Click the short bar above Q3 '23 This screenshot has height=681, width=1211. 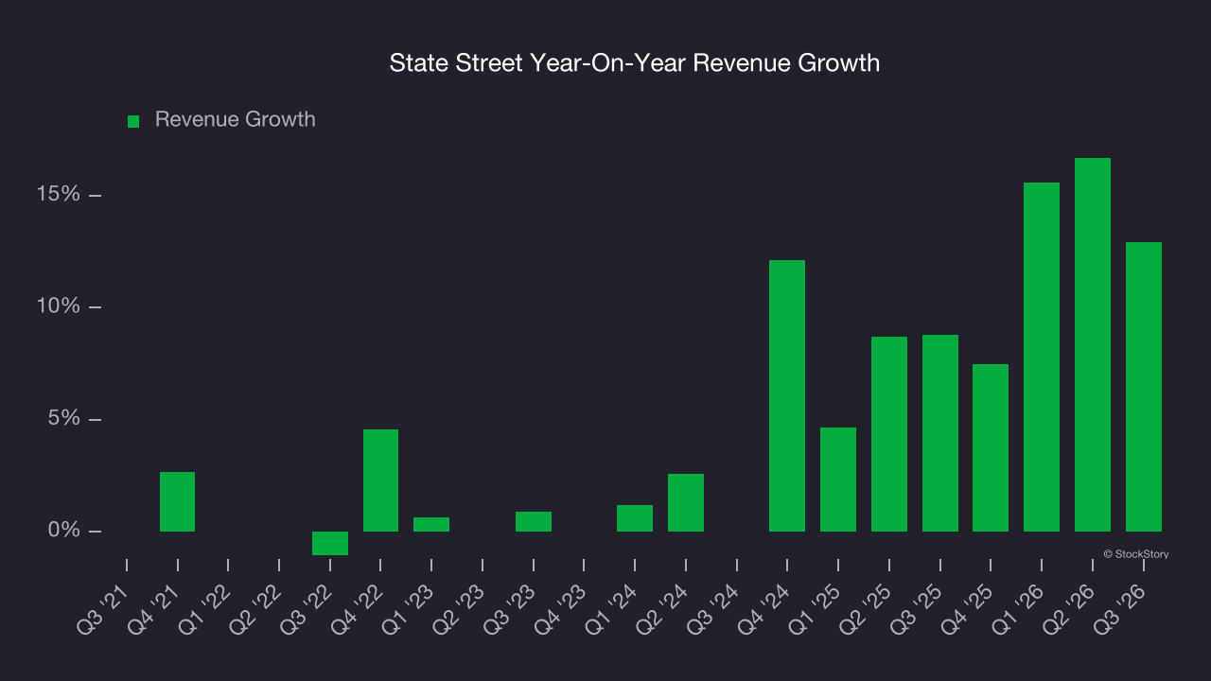534,521
